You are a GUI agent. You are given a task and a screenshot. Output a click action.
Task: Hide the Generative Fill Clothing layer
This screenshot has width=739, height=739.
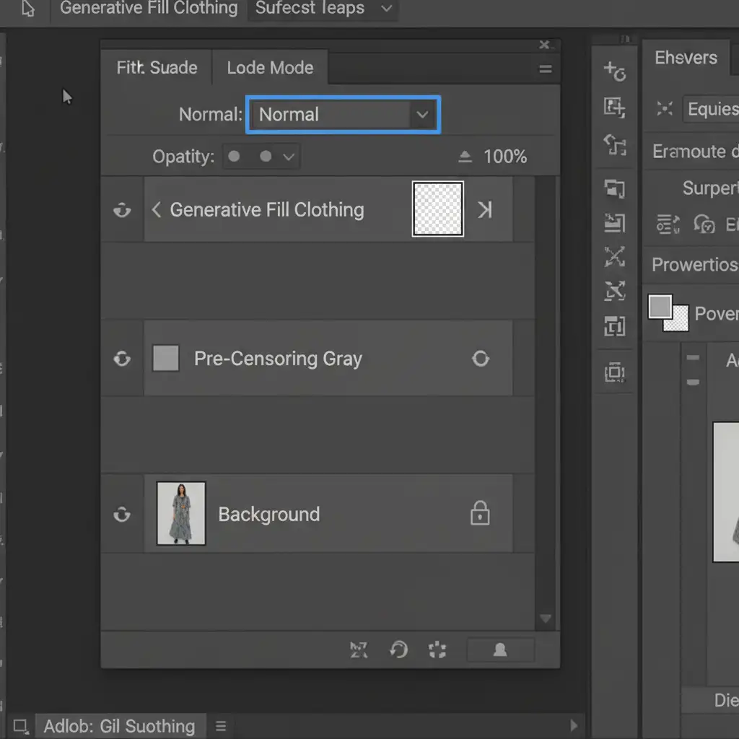tap(122, 210)
